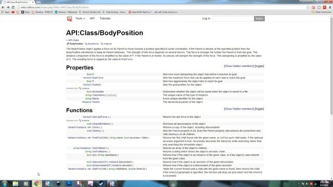Viewport: 333px width, 187px height.
Task: Open the FindFirstChild function link
Action: pos(100,138)
